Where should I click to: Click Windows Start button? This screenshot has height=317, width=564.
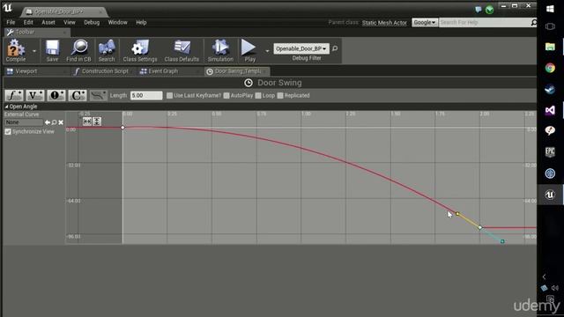pos(550,9)
